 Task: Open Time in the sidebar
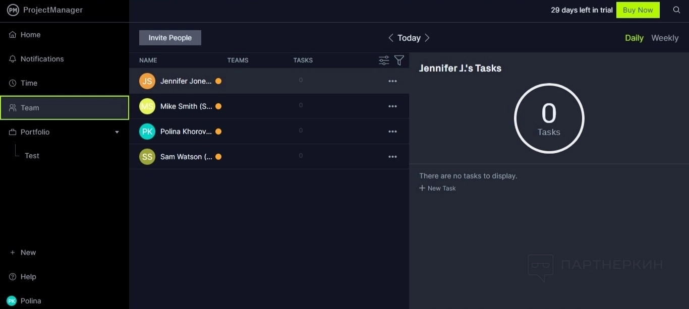pos(29,83)
